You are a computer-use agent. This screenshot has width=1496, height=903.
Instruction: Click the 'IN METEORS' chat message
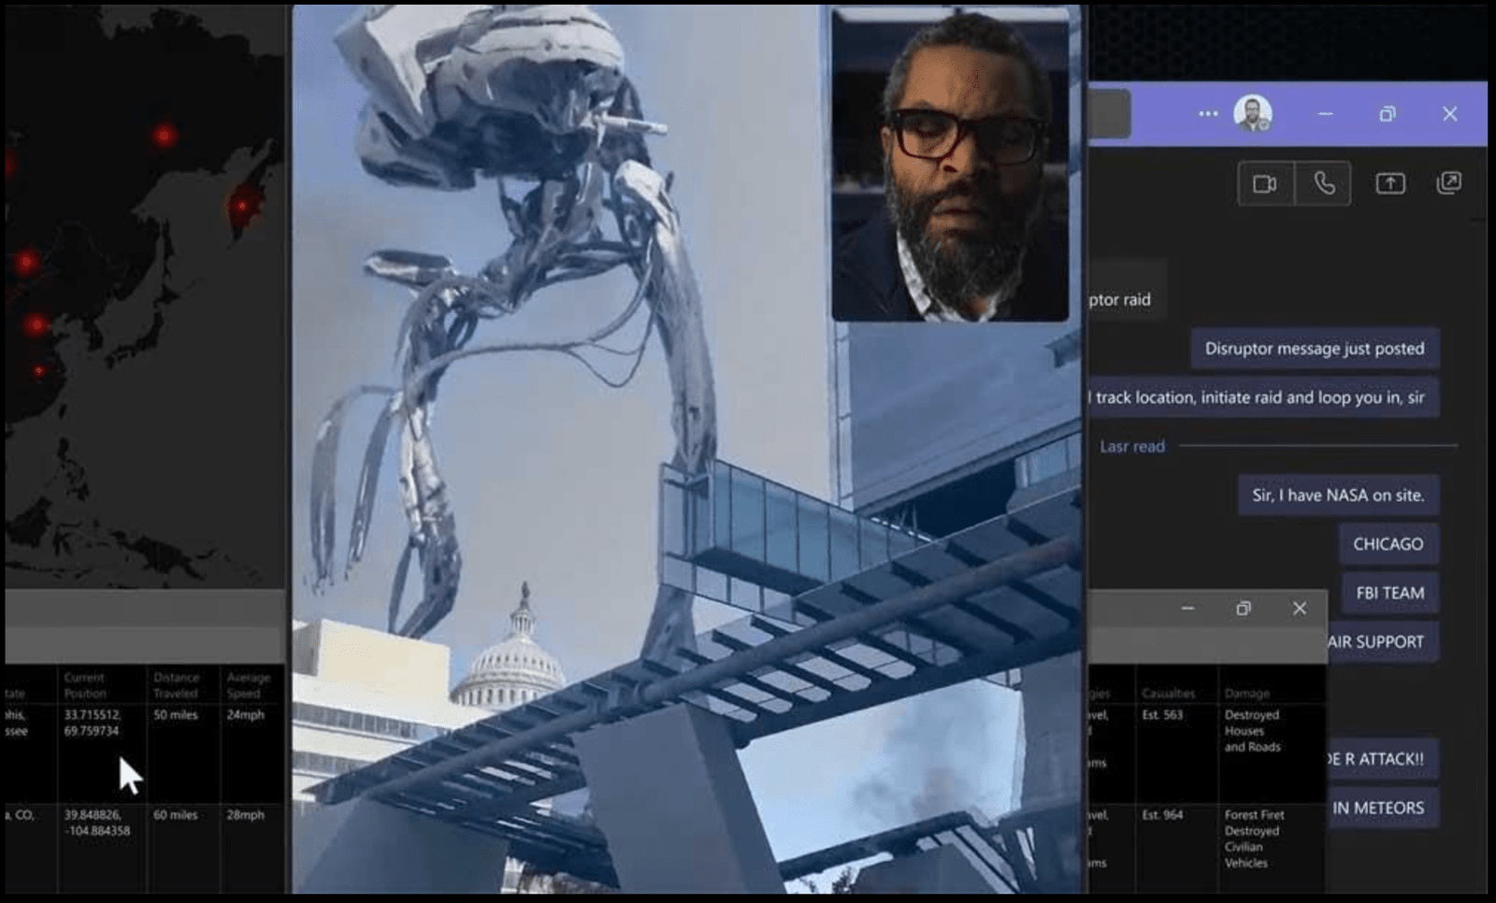(x=1382, y=808)
